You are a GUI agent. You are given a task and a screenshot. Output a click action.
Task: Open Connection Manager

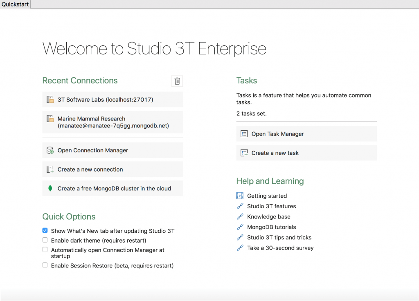coord(113,150)
